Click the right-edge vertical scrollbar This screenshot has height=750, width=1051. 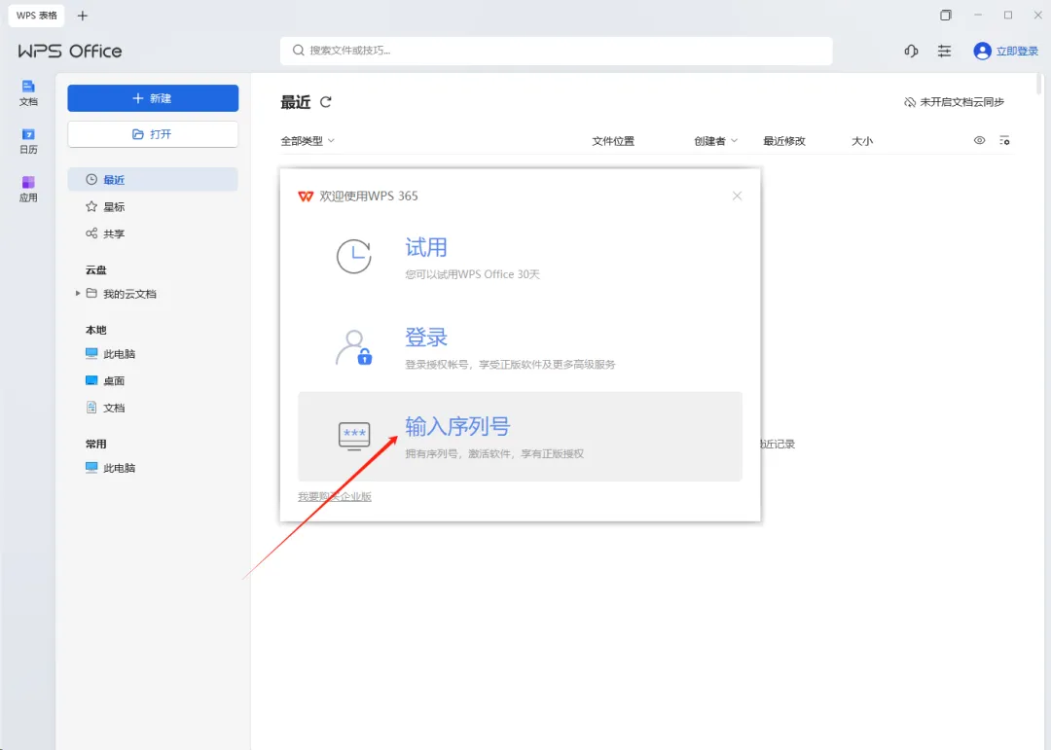coord(1039,84)
